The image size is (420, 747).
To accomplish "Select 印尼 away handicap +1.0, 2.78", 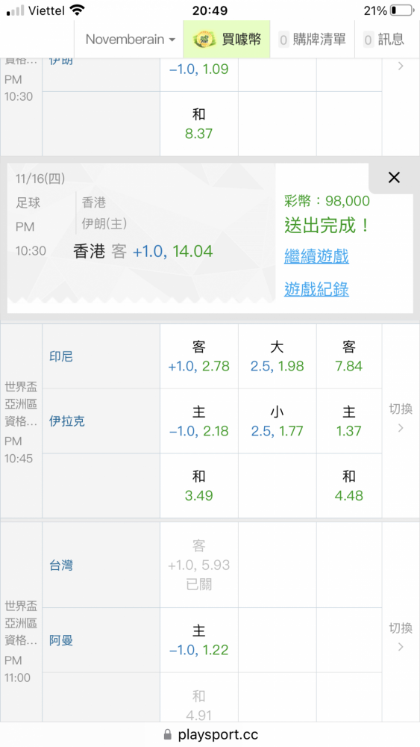I will pyautogui.click(x=199, y=356).
